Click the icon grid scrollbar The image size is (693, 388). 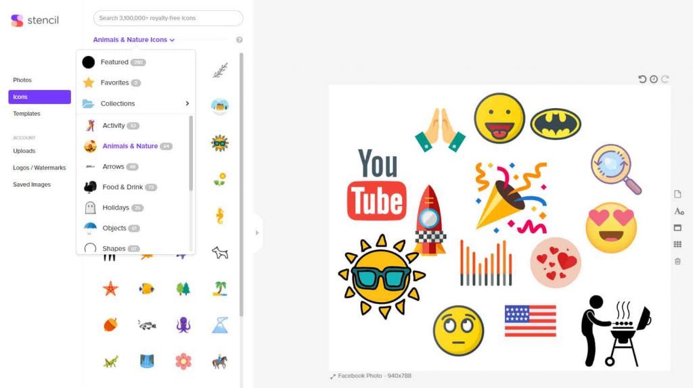pyautogui.click(x=242, y=185)
